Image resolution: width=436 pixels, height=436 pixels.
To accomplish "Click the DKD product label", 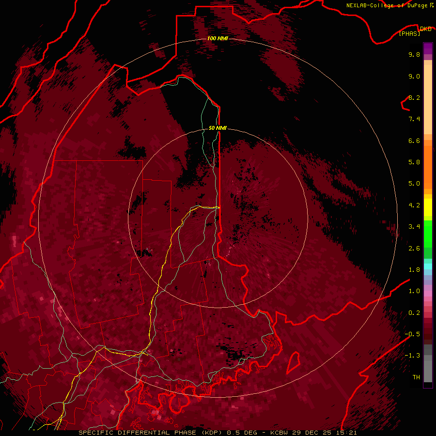I will 425,29.
